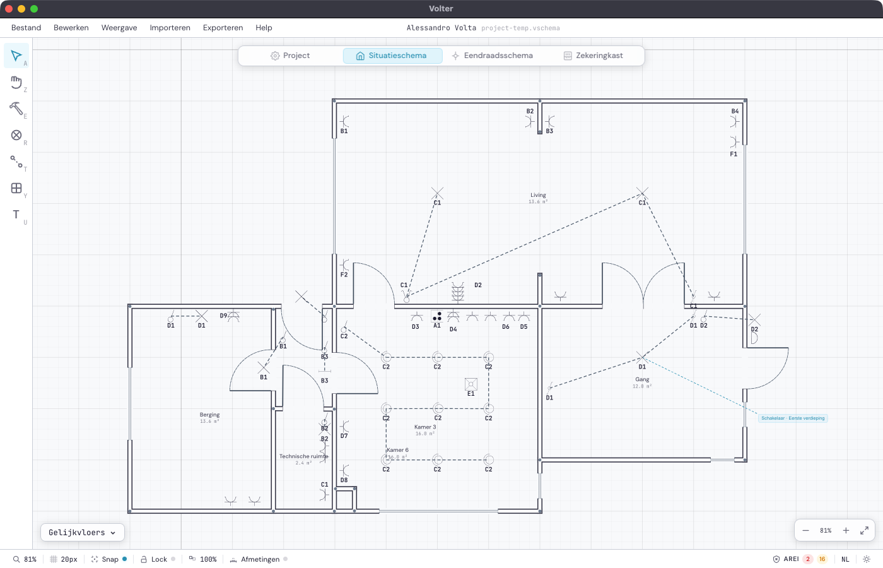This screenshot has height=568, width=883.
Task: Toggle Lock in the status bar
Action: 158,559
